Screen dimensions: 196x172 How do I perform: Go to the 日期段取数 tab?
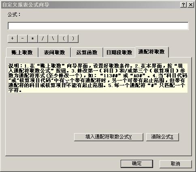(119, 52)
